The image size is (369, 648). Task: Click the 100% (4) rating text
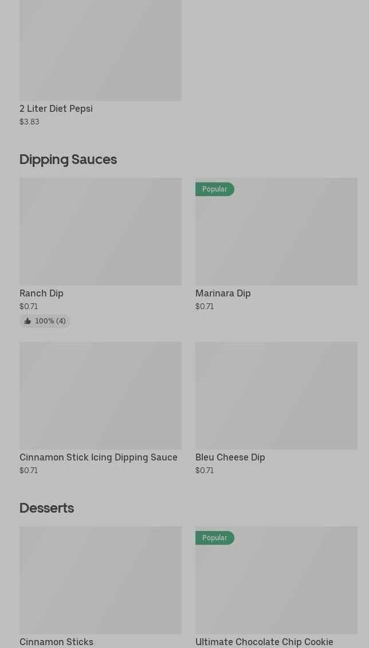(x=50, y=321)
